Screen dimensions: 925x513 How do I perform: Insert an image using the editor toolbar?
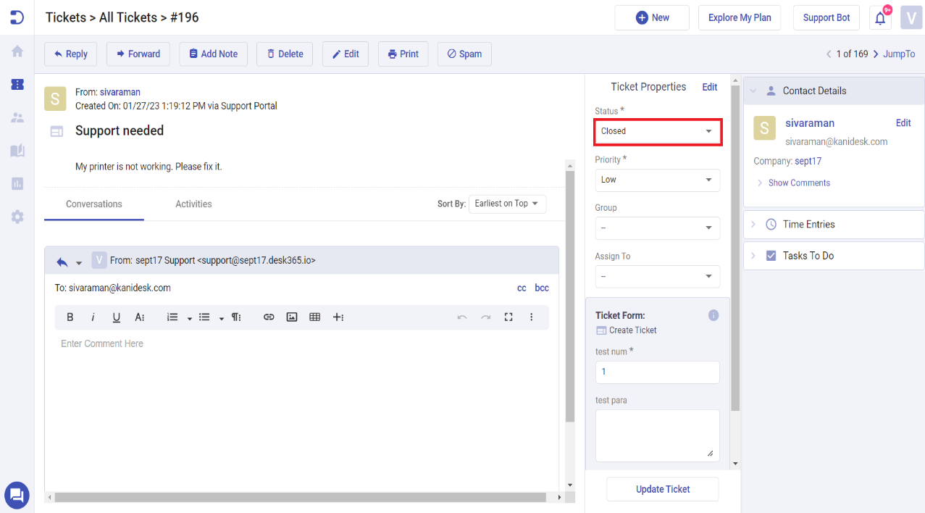click(x=291, y=317)
